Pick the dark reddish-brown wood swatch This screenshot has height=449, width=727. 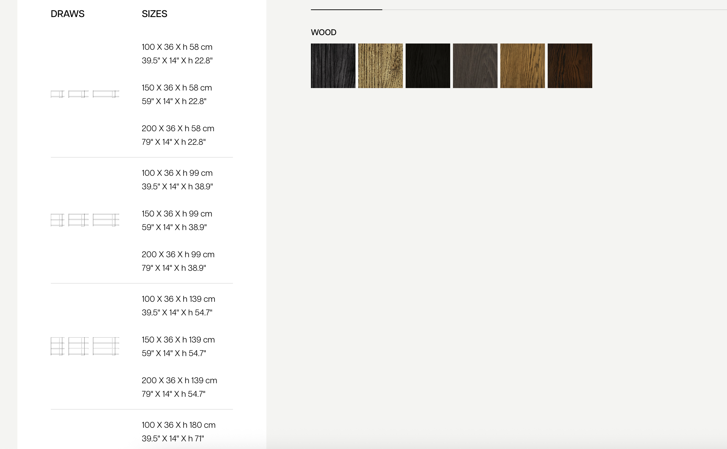(570, 66)
